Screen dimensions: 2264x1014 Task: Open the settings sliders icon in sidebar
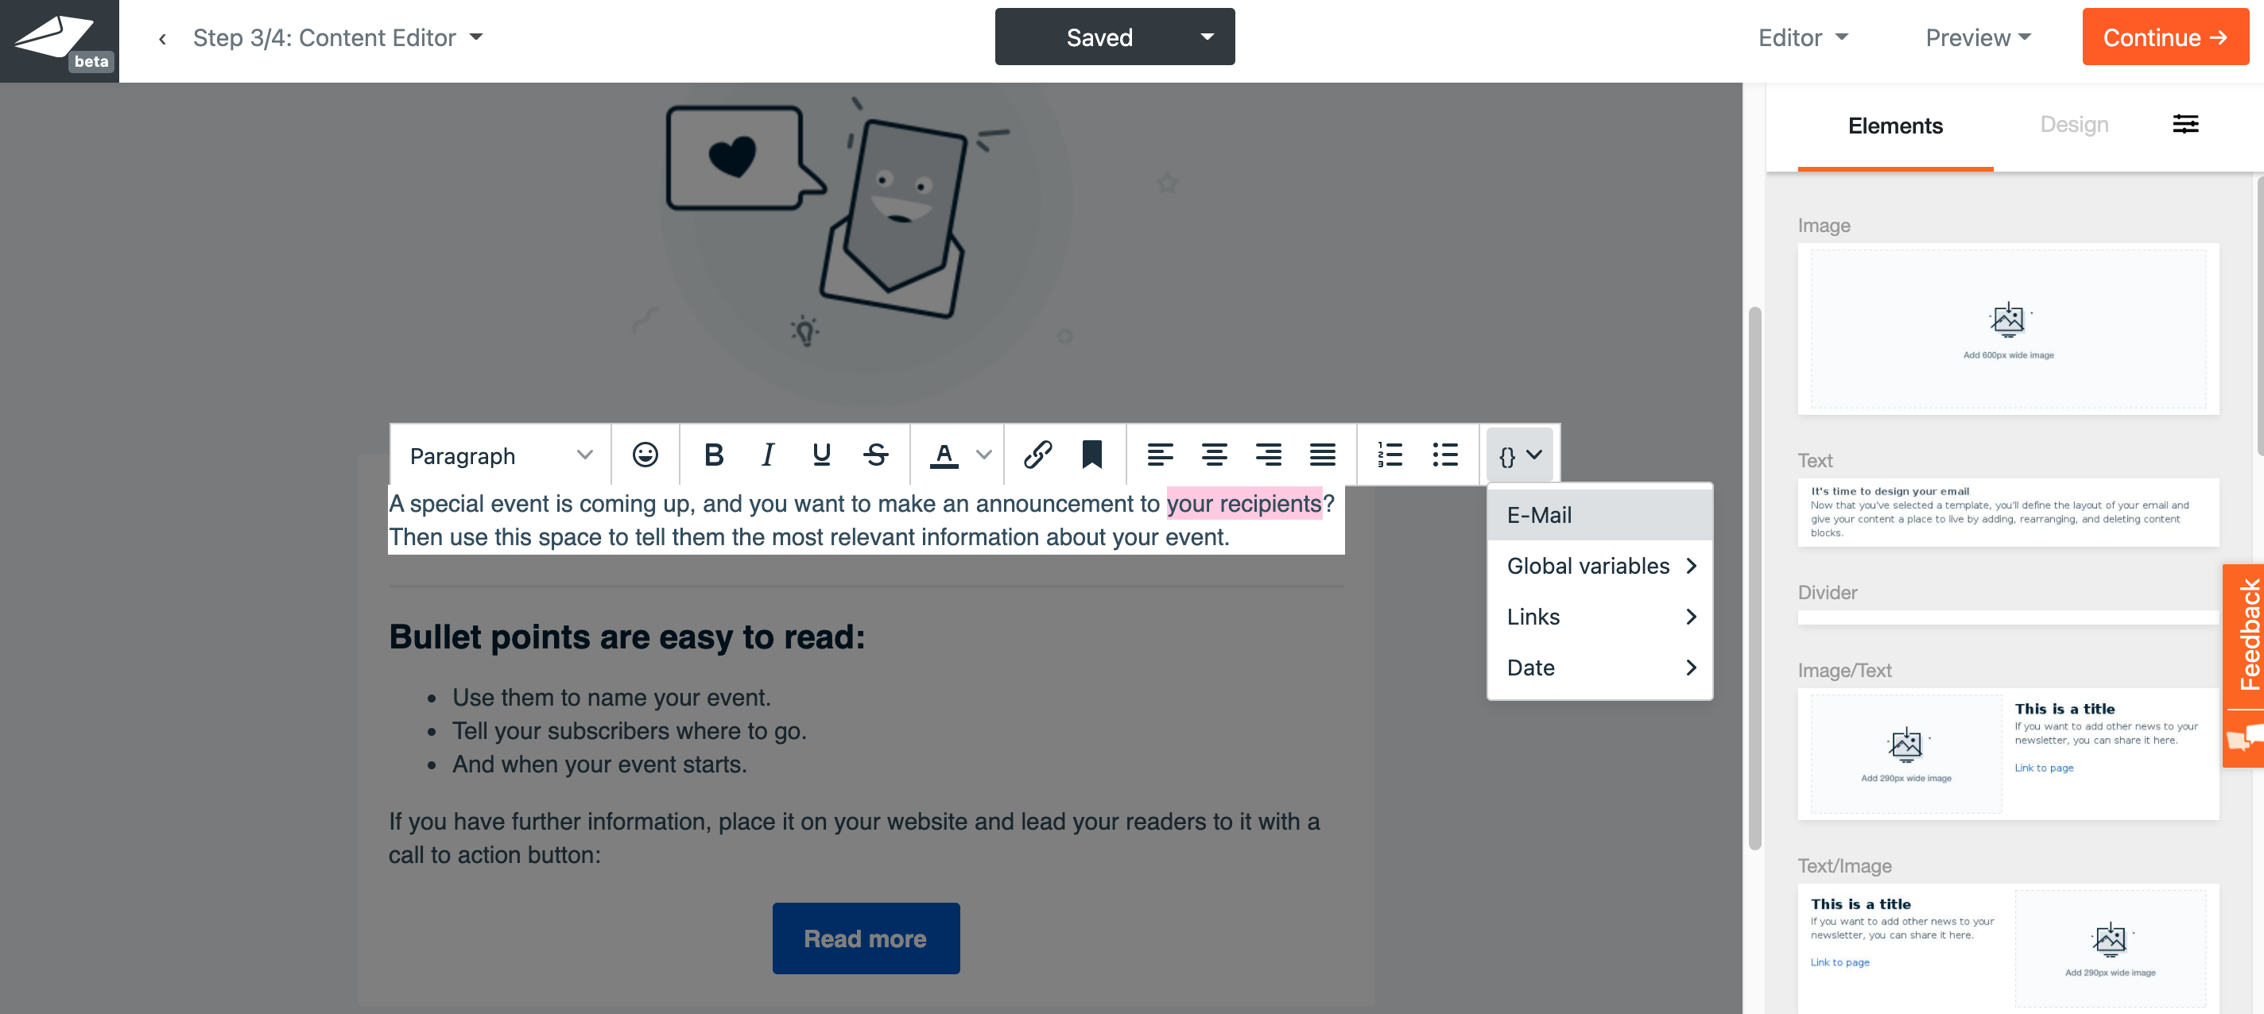coord(2185,125)
